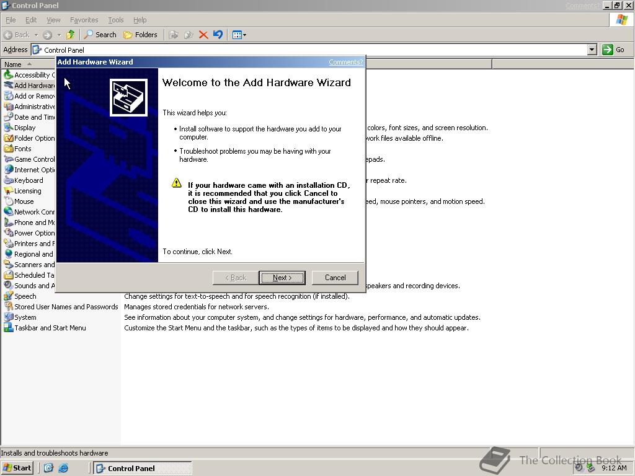Expand the Back history dropdown arrow
Screen dimensions: 635x476
36,35
